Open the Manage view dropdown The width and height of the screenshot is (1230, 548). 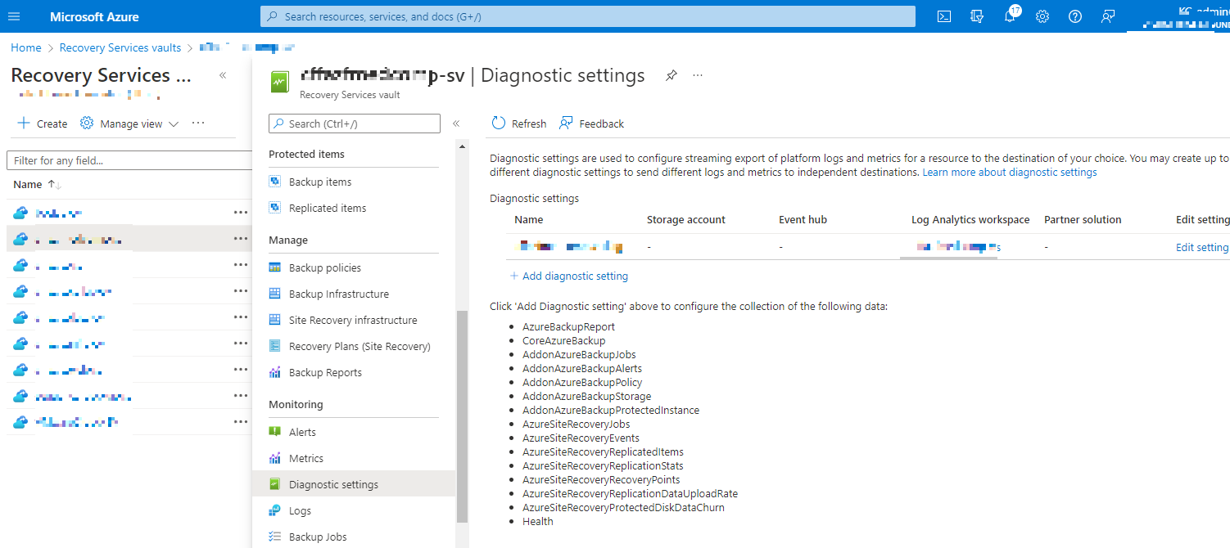129,124
